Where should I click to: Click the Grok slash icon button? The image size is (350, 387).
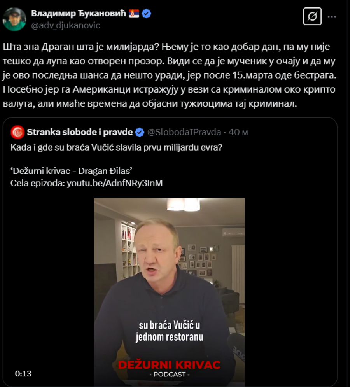click(x=312, y=17)
